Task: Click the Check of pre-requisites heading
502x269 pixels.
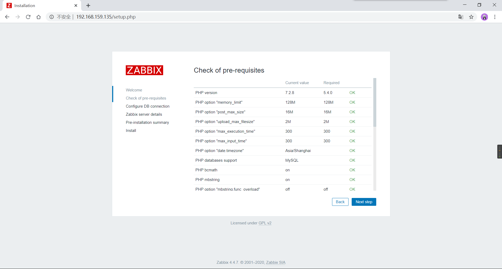Action: 229,70
